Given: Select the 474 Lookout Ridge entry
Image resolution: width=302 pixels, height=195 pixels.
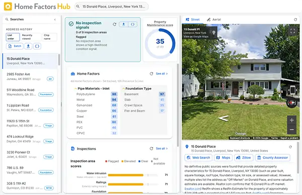Looking at the screenshot, I should click(30, 139).
